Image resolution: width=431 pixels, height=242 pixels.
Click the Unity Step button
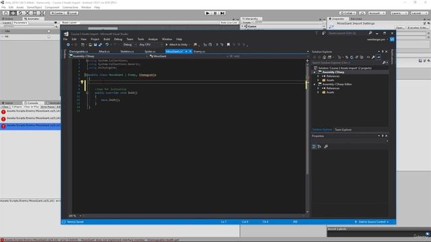click(x=222, y=13)
